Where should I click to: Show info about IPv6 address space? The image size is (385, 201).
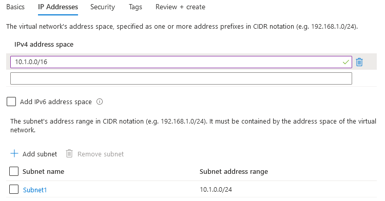click(100, 102)
